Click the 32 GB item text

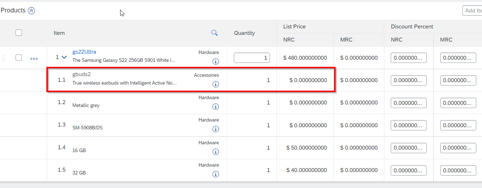click(79, 173)
